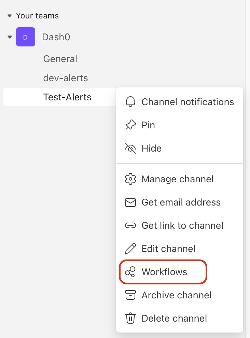Click the trash can icon for Delete channel

point(130,319)
